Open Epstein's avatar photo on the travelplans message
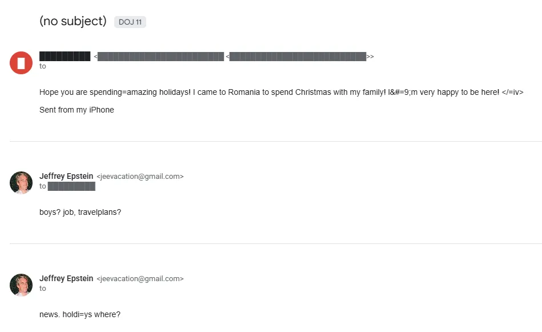Image resolution: width=542 pixels, height=332 pixels. tap(21, 182)
